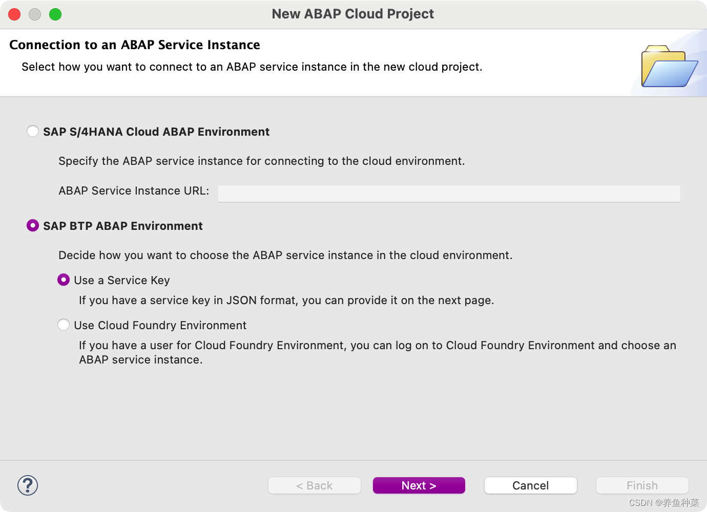The width and height of the screenshot is (707, 512).
Task: Focus the ABAP Service Instance URL field
Action: 449,194
